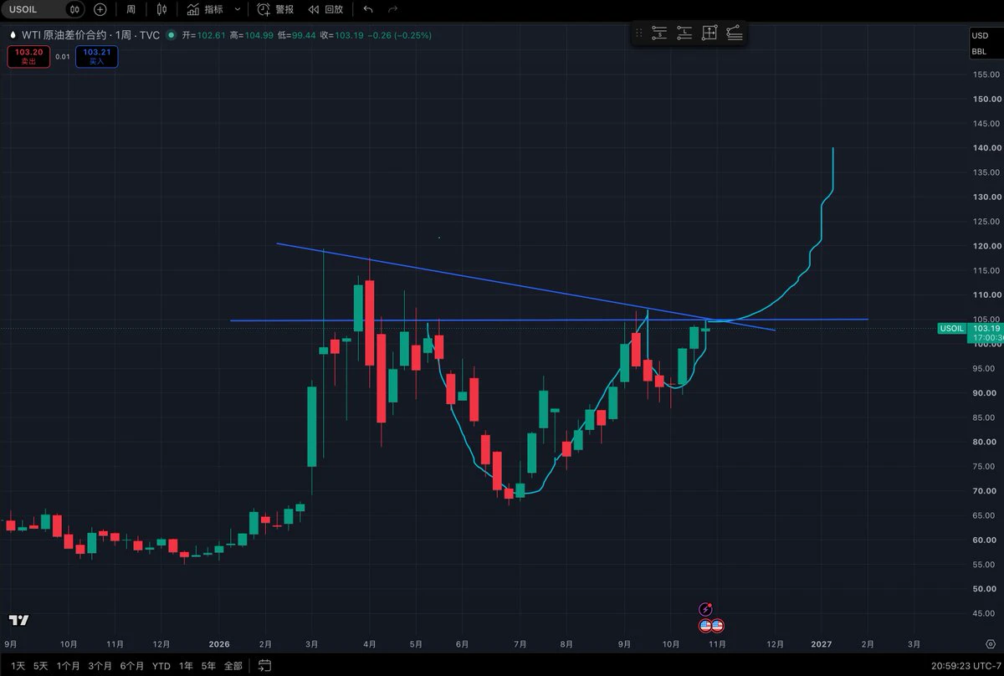This screenshot has width=1004, height=676.
Task: Open the go-to-date calendar icon
Action: click(x=265, y=666)
